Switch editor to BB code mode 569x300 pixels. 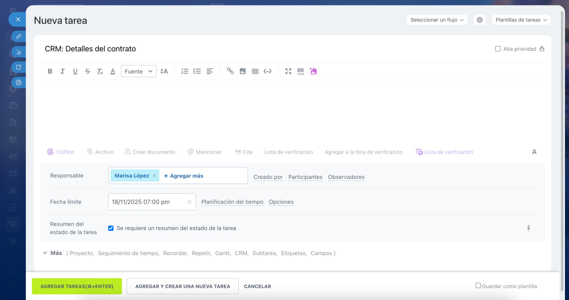tap(301, 71)
